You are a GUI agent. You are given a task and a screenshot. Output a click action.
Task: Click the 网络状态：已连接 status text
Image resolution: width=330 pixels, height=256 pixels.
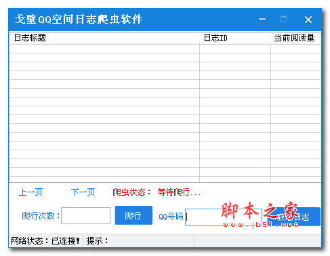(x=45, y=241)
